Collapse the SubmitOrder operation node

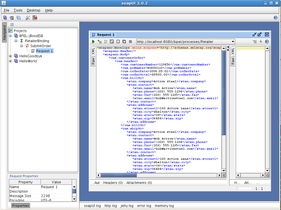click(x=22, y=46)
